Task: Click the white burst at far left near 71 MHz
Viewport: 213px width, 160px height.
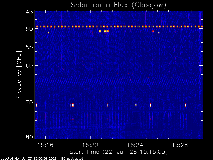Action: (37, 105)
